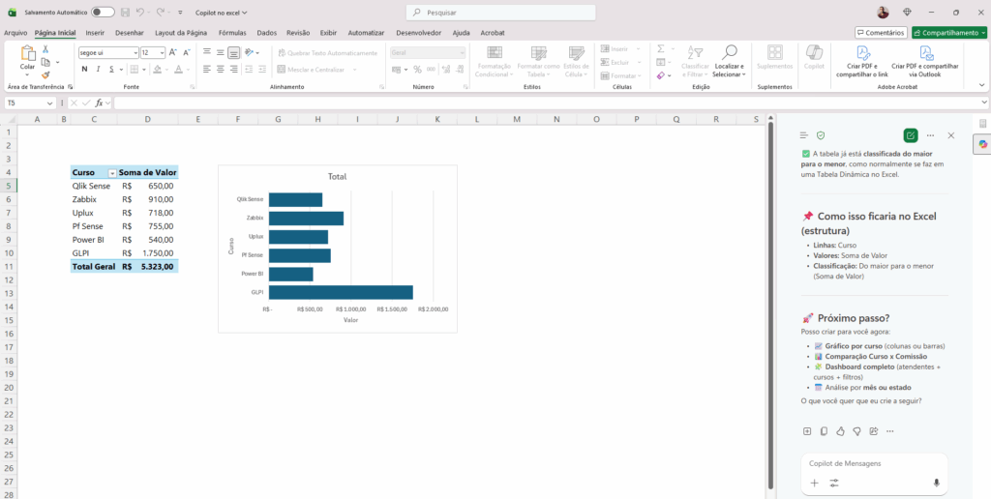This screenshot has height=499, width=991.
Task: Open the Inserir ribbon tab
Action: tap(95, 32)
